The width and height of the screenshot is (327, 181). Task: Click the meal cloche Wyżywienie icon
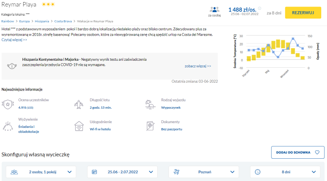point(8,126)
